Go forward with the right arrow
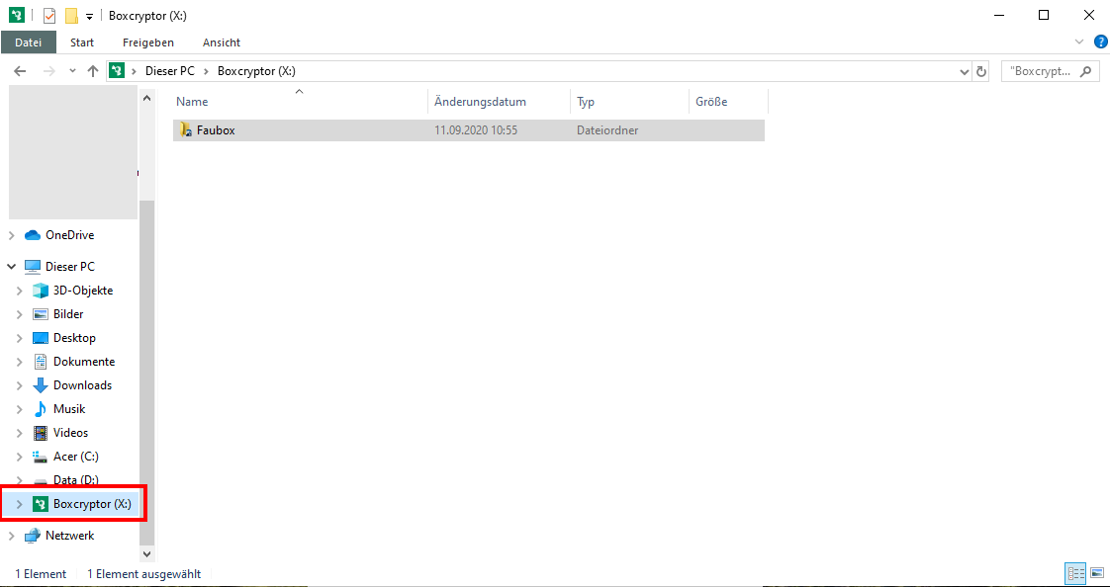 [x=48, y=71]
